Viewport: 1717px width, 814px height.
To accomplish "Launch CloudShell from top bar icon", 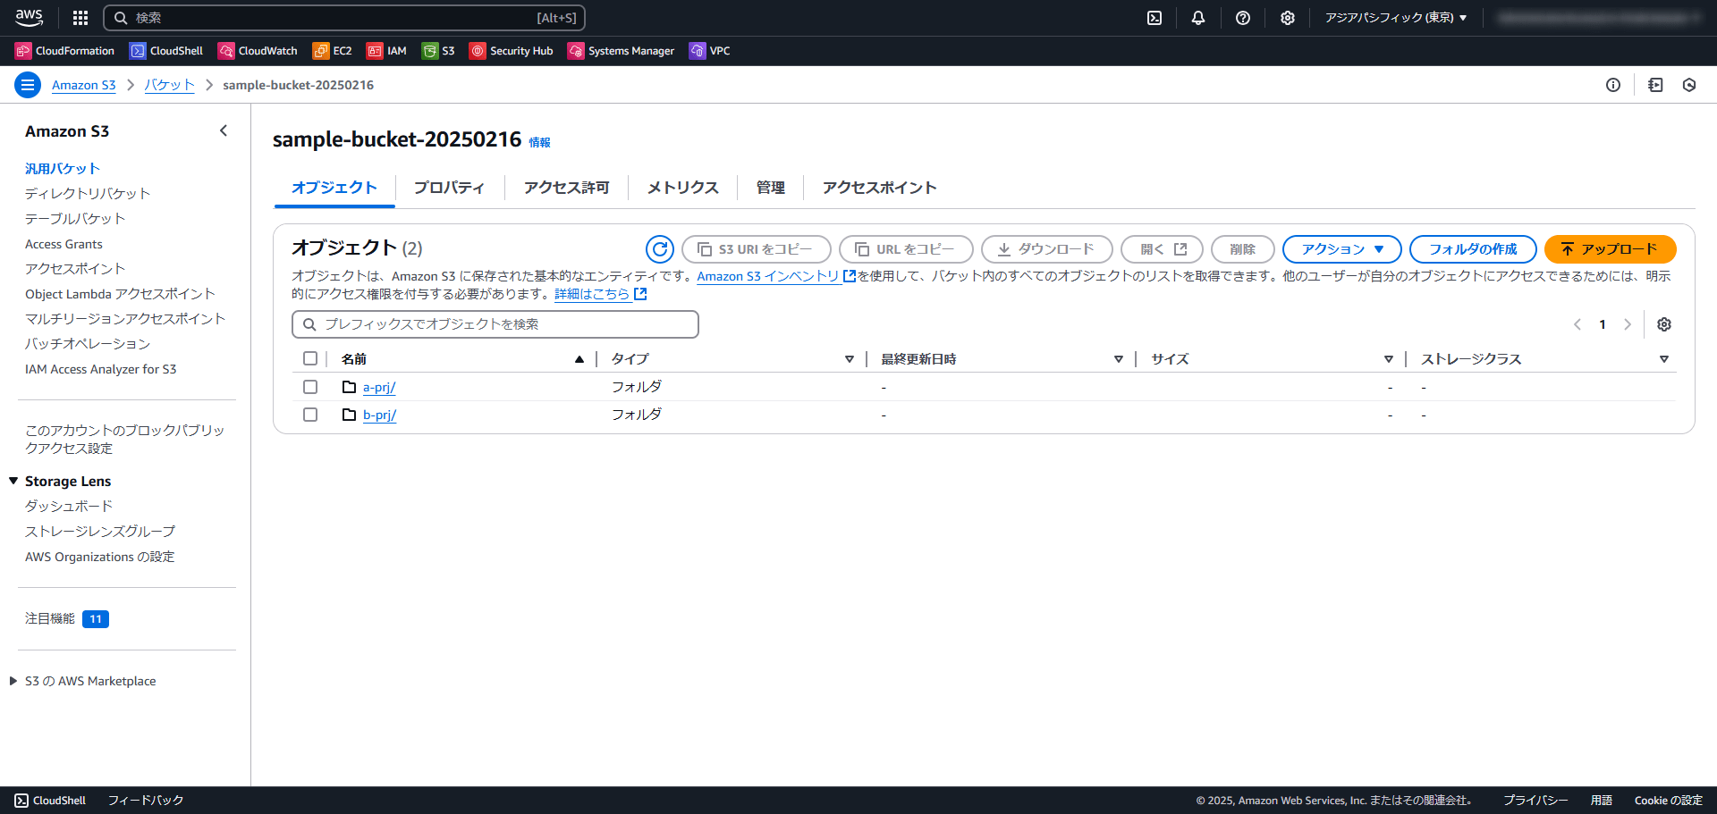I will [1155, 18].
